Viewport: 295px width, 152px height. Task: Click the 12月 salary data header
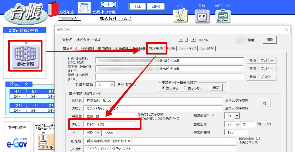click(18, 106)
